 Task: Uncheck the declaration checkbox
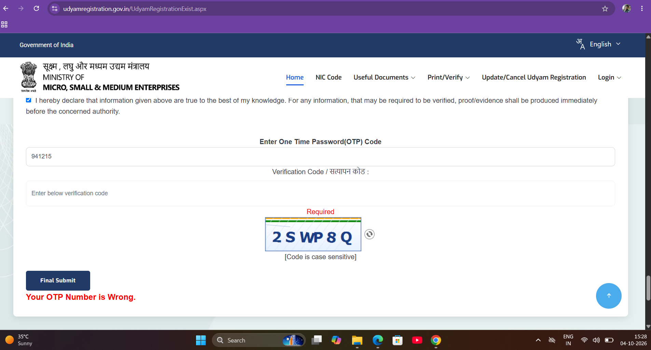[29, 100]
